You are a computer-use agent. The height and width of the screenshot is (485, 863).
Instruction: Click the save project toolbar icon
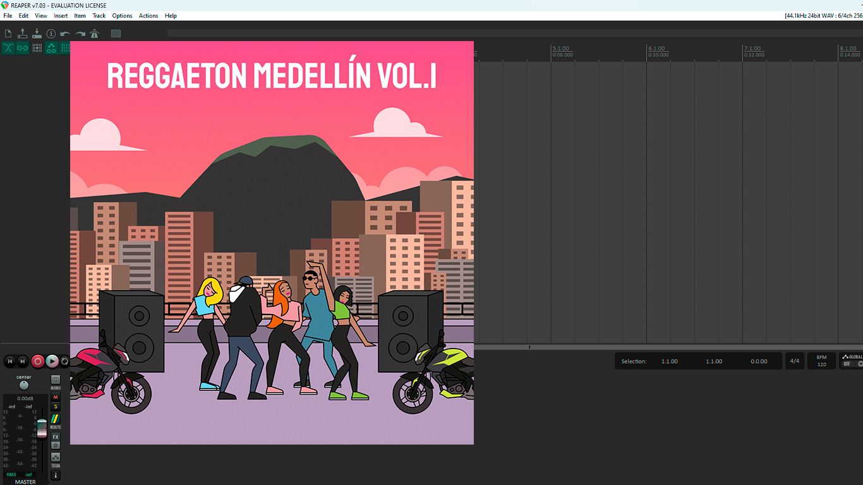(37, 33)
